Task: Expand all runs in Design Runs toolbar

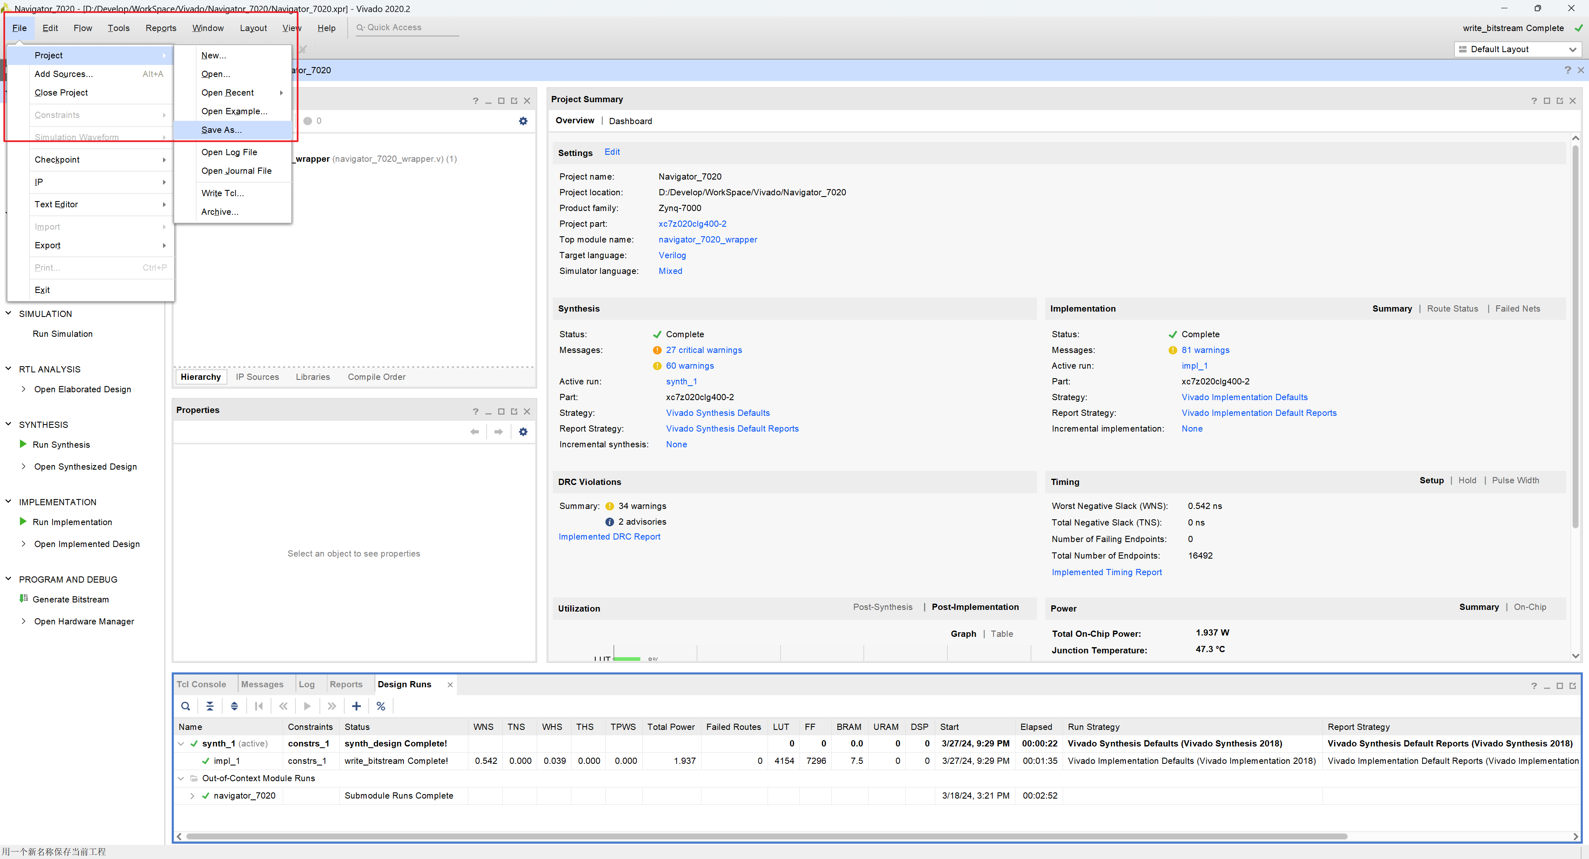Action: (x=234, y=706)
